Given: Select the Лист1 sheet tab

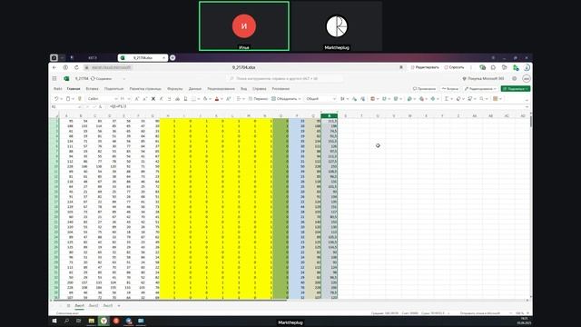Looking at the screenshot, I should pyautogui.click(x=79, y=305).
